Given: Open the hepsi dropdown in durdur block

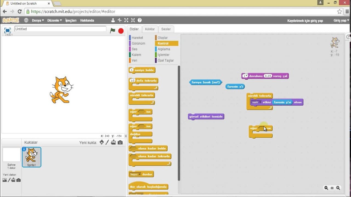Looking at the screenshot, I should coord(135,174).
